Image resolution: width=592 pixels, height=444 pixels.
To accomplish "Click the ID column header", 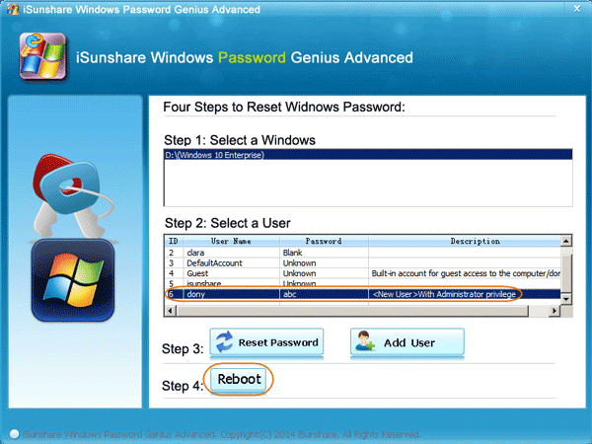I will (x=174, y=241).
